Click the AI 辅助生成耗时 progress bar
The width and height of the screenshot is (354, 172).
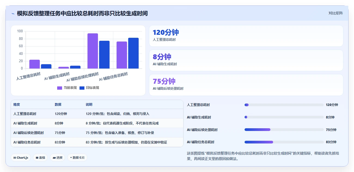click(284, 117)
